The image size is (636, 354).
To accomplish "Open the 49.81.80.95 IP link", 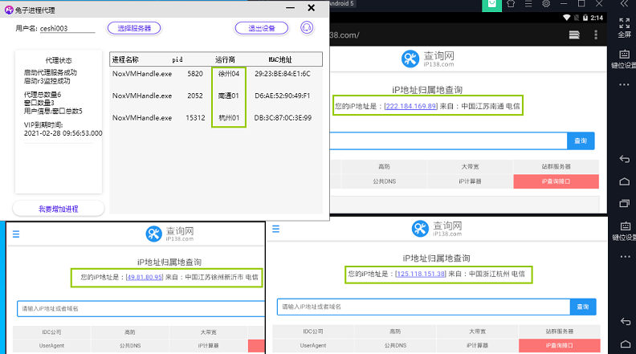I will [x=145, y=277].
